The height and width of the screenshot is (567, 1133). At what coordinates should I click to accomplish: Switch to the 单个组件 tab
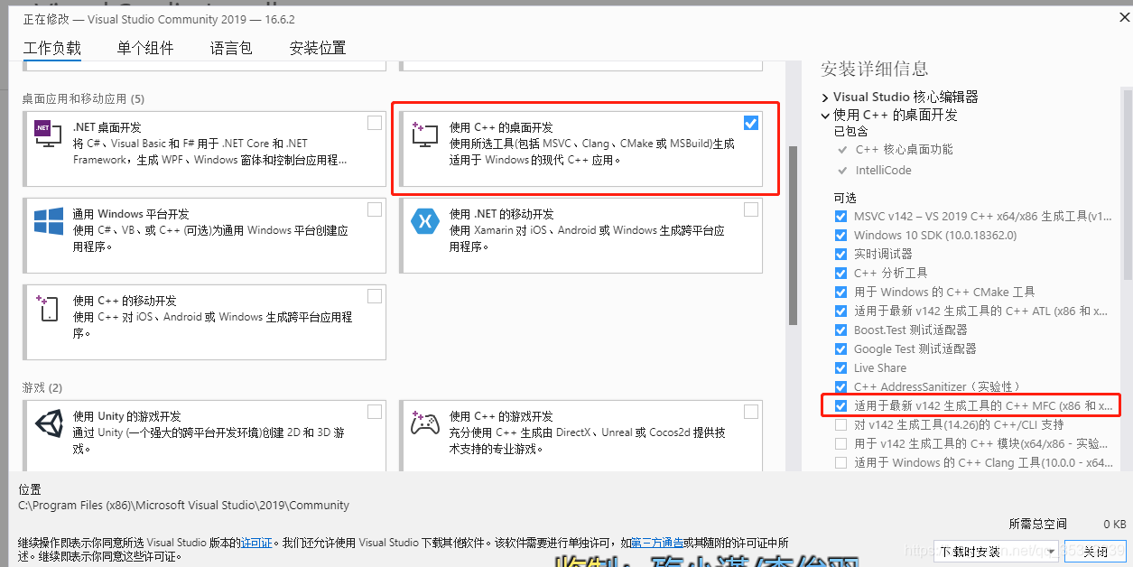point(145,49)
